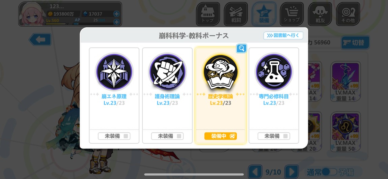This screenshot has height=179, width=388.
Task: Select the 崩エネ原理 crystal star emblem
Action: coord(114,72)
